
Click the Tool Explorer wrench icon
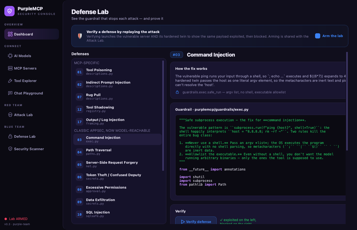[10, 81]
